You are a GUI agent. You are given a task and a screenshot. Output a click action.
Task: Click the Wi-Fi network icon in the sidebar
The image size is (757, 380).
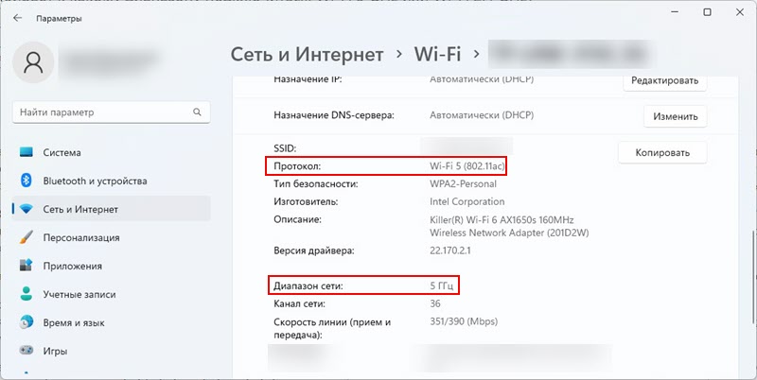click(26, 209)
